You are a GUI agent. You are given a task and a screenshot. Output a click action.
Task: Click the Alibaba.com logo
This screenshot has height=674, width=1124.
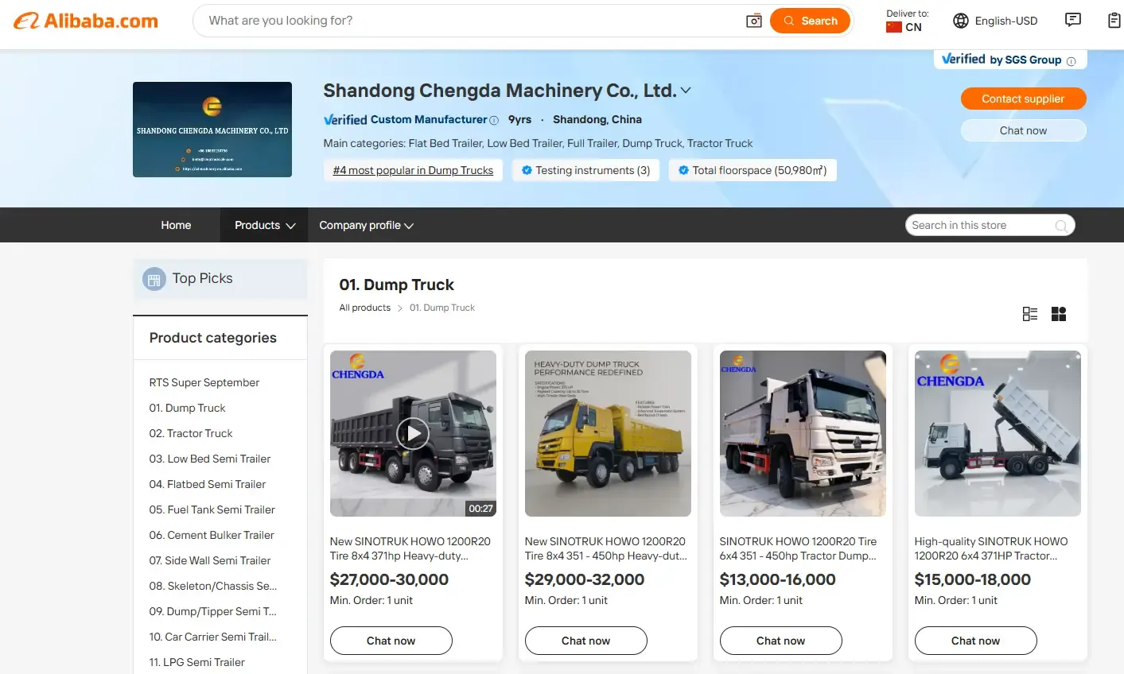tap(86, 21)
